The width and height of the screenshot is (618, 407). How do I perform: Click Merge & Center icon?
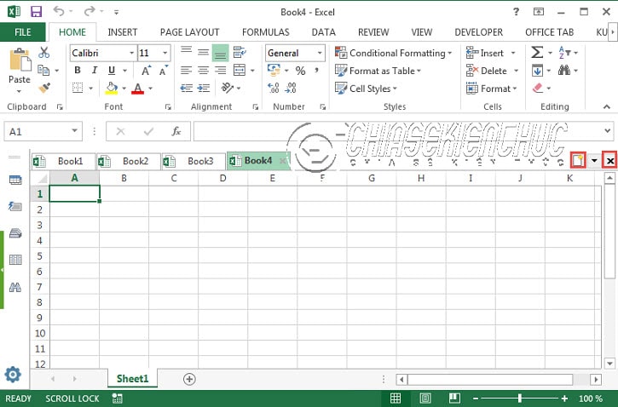[240, 71]
